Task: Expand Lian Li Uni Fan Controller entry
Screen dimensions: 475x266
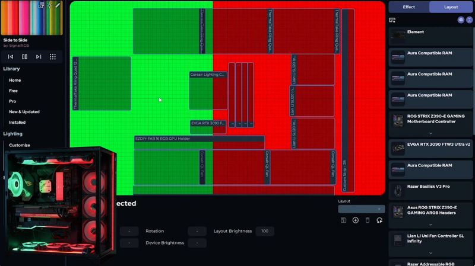Action: [x=430, y=253]
